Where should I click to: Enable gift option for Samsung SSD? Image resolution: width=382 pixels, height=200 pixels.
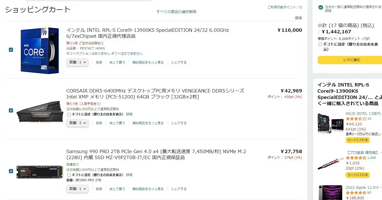pos(69,175)
